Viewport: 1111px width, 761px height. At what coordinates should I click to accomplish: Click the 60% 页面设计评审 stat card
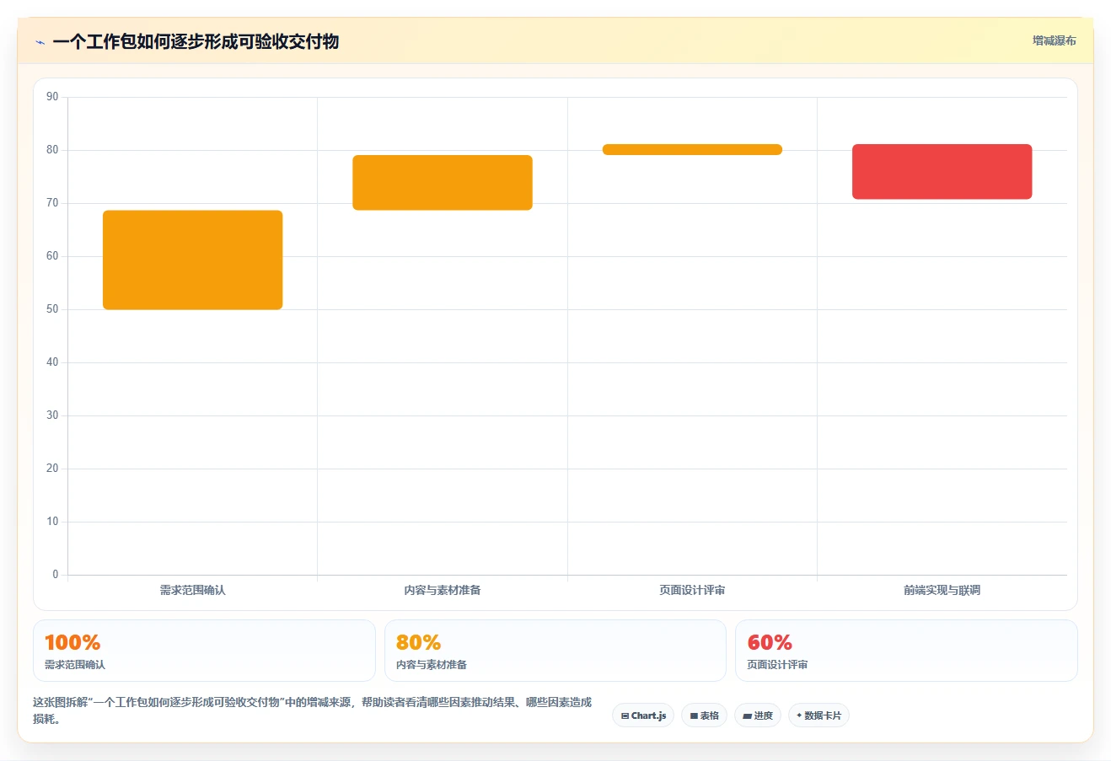click(x=906, y=651)
